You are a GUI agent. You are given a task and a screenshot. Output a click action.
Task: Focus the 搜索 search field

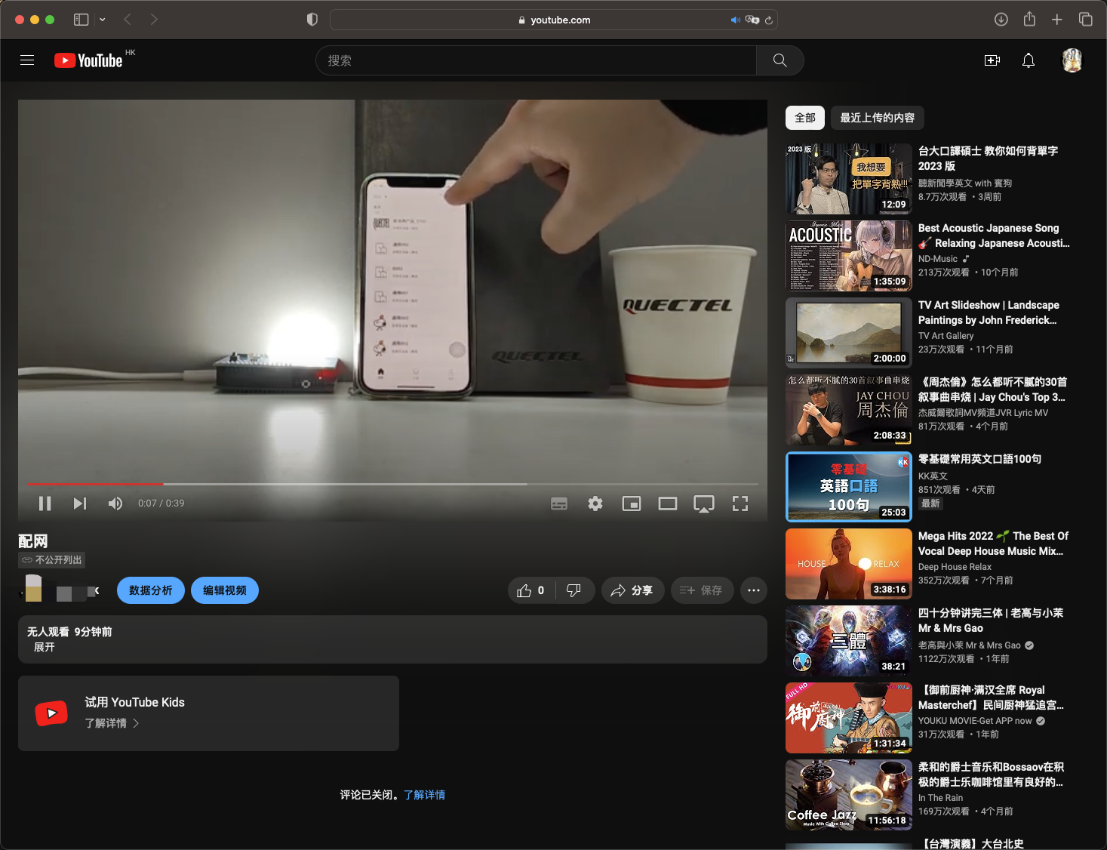coord(536,60)
